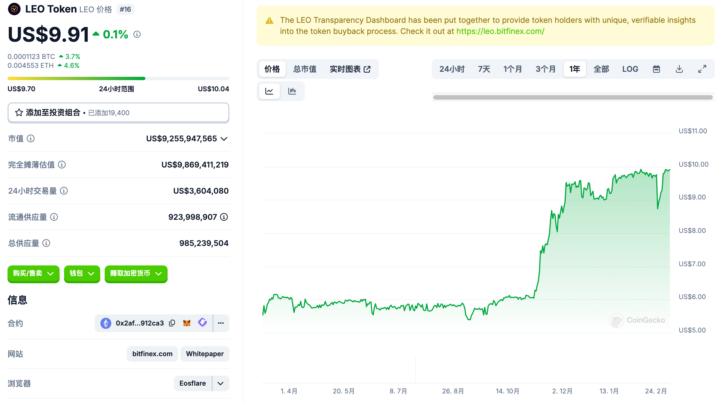Expand chart to fullscreen view

point(702,69)
